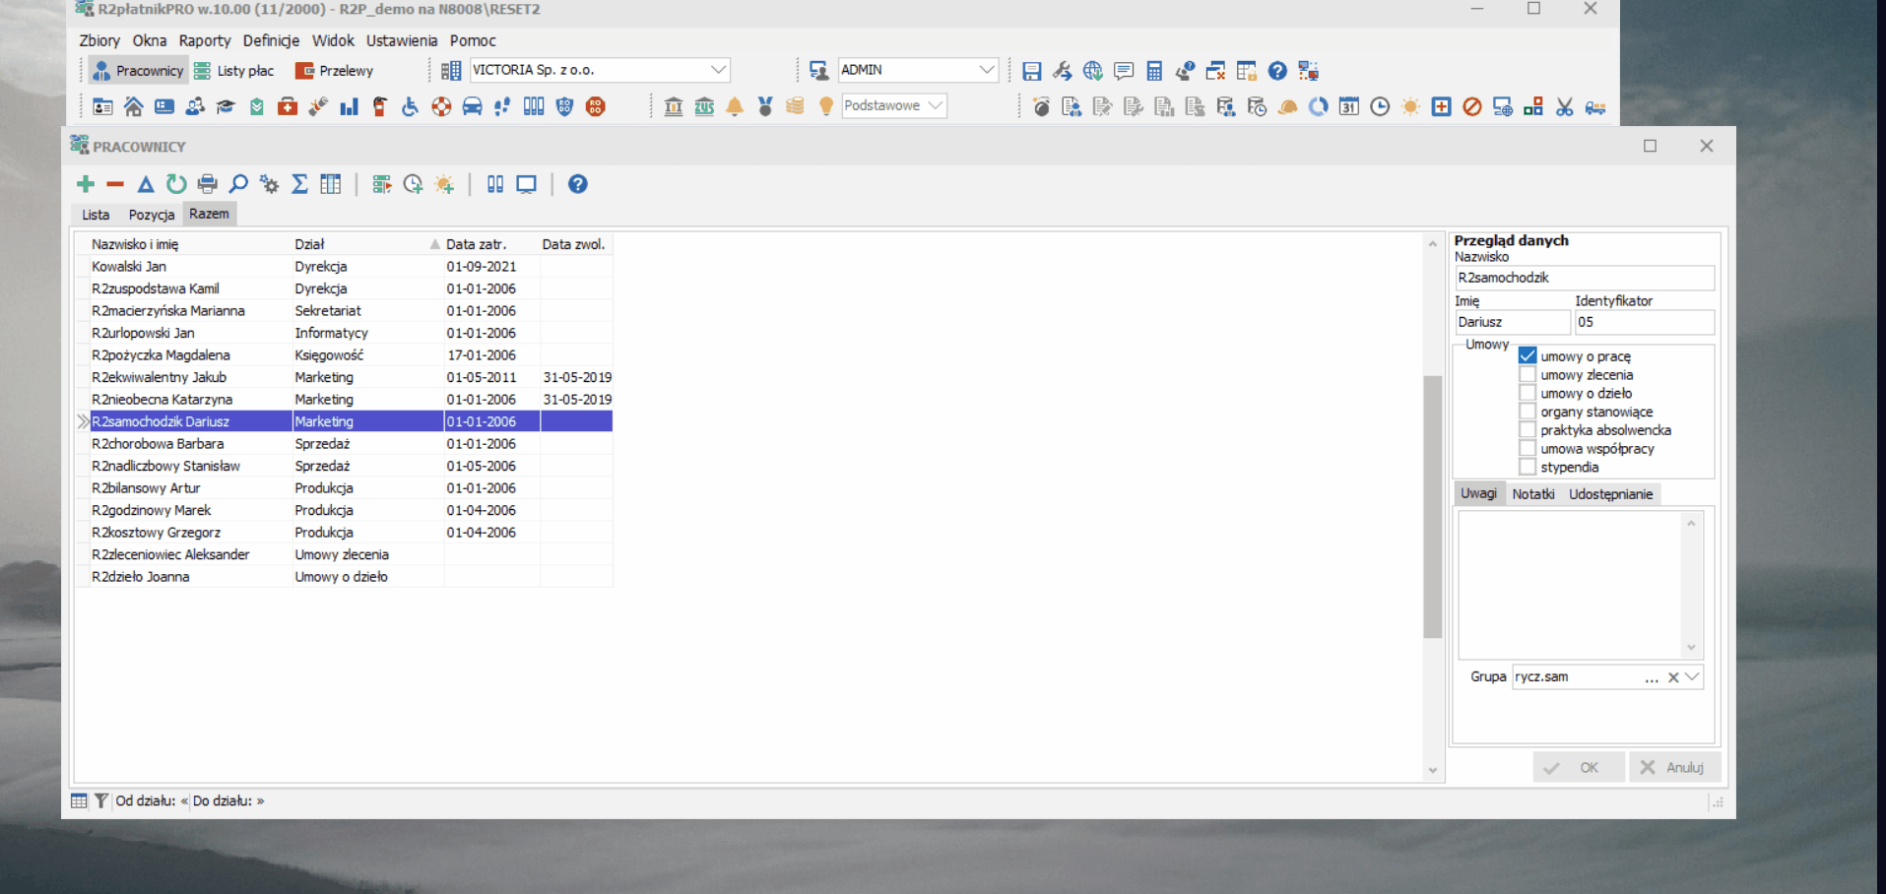Enable the umowy zlecenia checkbox

pos(1528,374)
